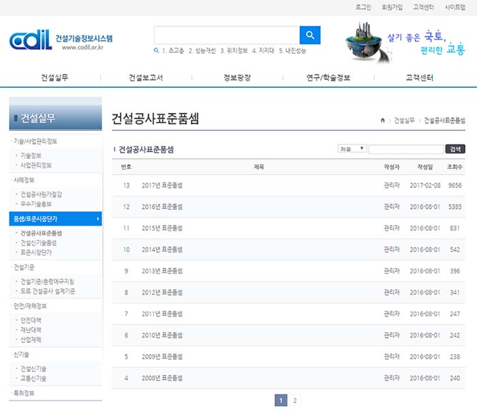Select 기술/사업관리정보 in the sidebar
Screen dimensions: 477x413
pyautogui.click(x=35, y=141)
